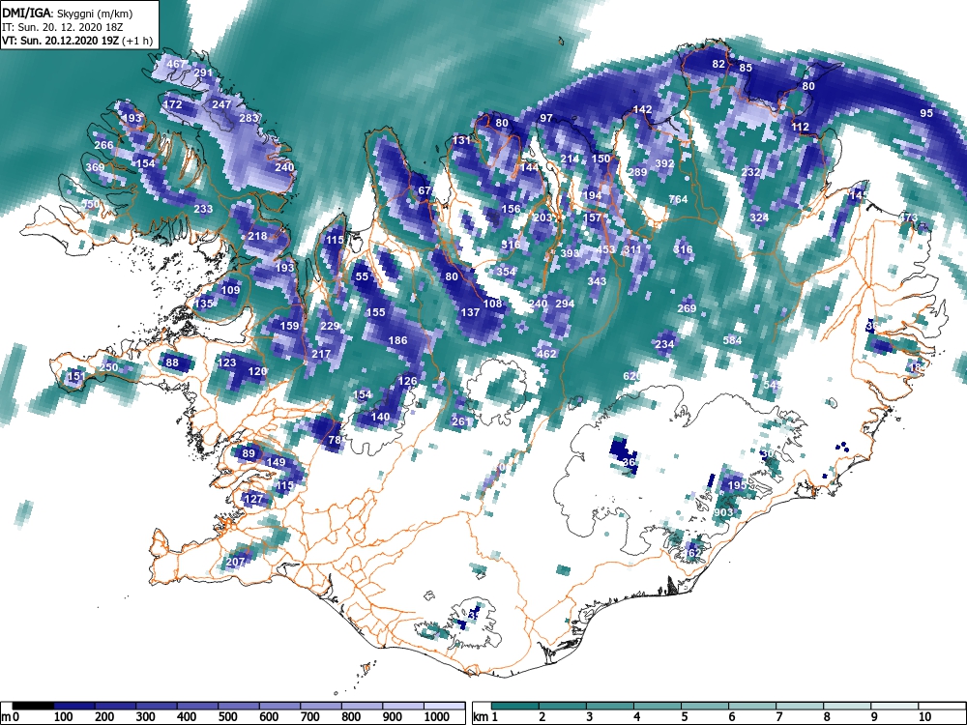Click the visibility value 89
This screenshot has height=725, width=967.
248,453
